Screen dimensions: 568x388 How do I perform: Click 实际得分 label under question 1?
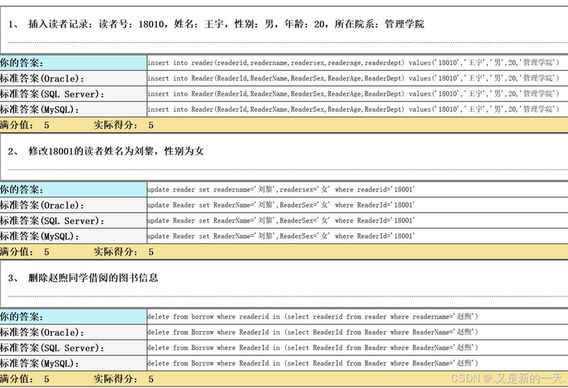116,125
